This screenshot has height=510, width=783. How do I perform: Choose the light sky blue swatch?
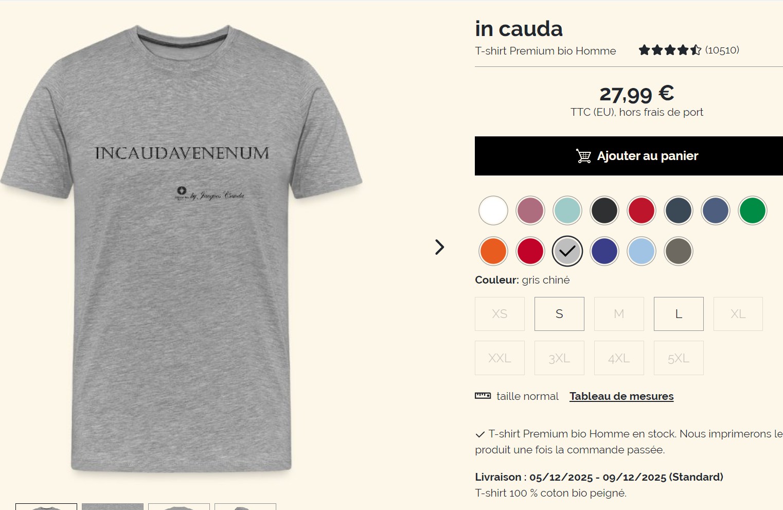[x=642, y=251]
